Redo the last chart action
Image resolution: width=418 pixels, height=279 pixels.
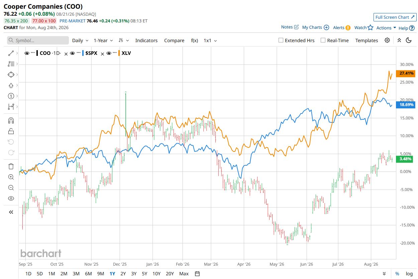[x=11, y=153]
